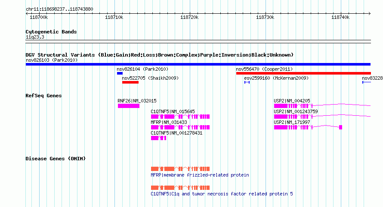Select the orange C1QTNF5 OMIM gene model
This screenshot has width=383, height=207.
(180, 188)
